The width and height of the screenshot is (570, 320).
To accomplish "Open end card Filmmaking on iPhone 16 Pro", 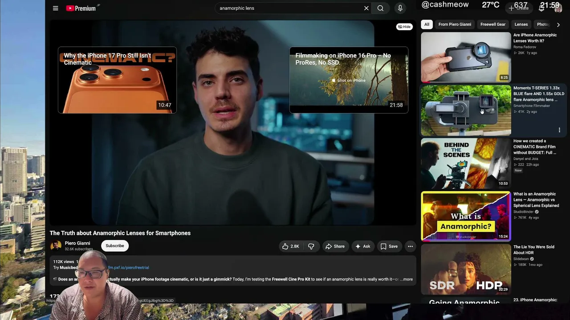I will pos(349,80).
